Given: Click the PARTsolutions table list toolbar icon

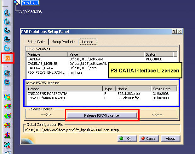Looking at the screenshot, I should pyautogui.click(x=7, y=22).
